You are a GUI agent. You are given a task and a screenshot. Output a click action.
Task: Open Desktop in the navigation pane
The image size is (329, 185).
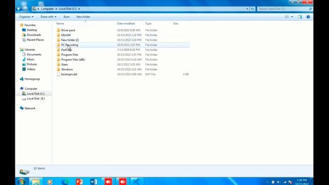tap(32, 30)
